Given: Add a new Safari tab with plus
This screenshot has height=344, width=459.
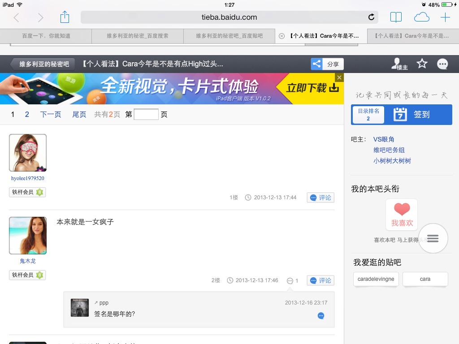Looking at the screenshot, I should (445, 17).
